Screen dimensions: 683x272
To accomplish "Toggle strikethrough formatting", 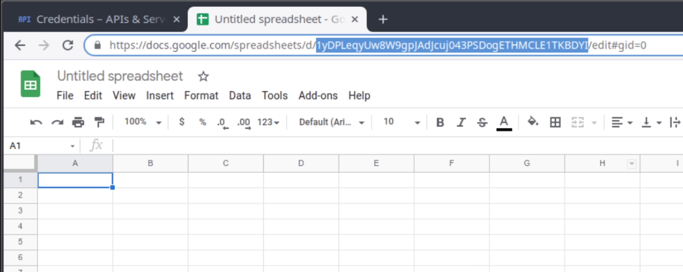I will (x=482, y=122).
